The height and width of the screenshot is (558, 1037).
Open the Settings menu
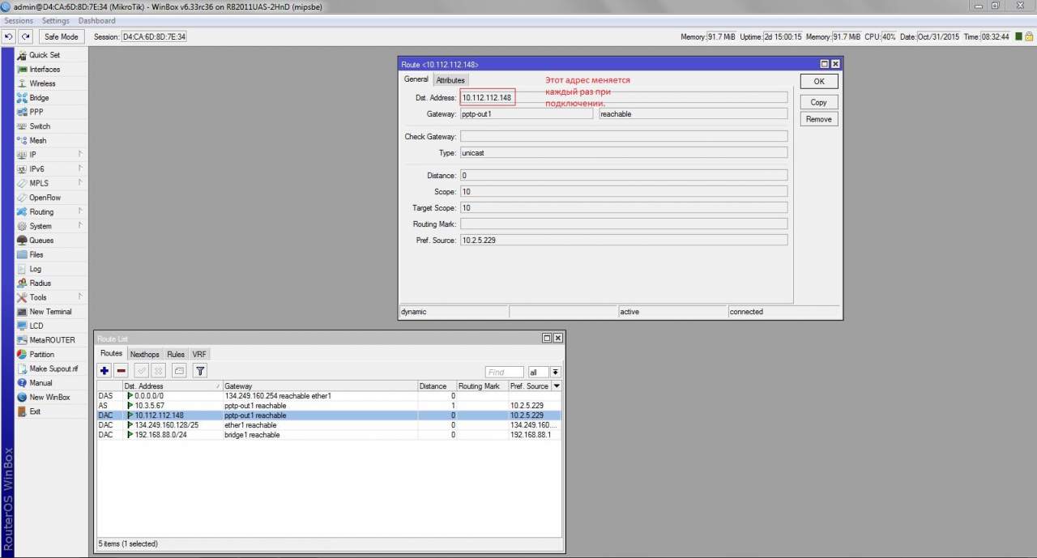[x=56, y=20]
